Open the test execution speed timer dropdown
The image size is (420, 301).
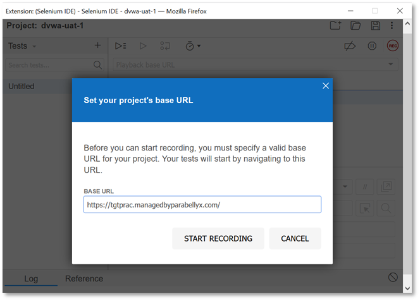(x=192, y=46)
